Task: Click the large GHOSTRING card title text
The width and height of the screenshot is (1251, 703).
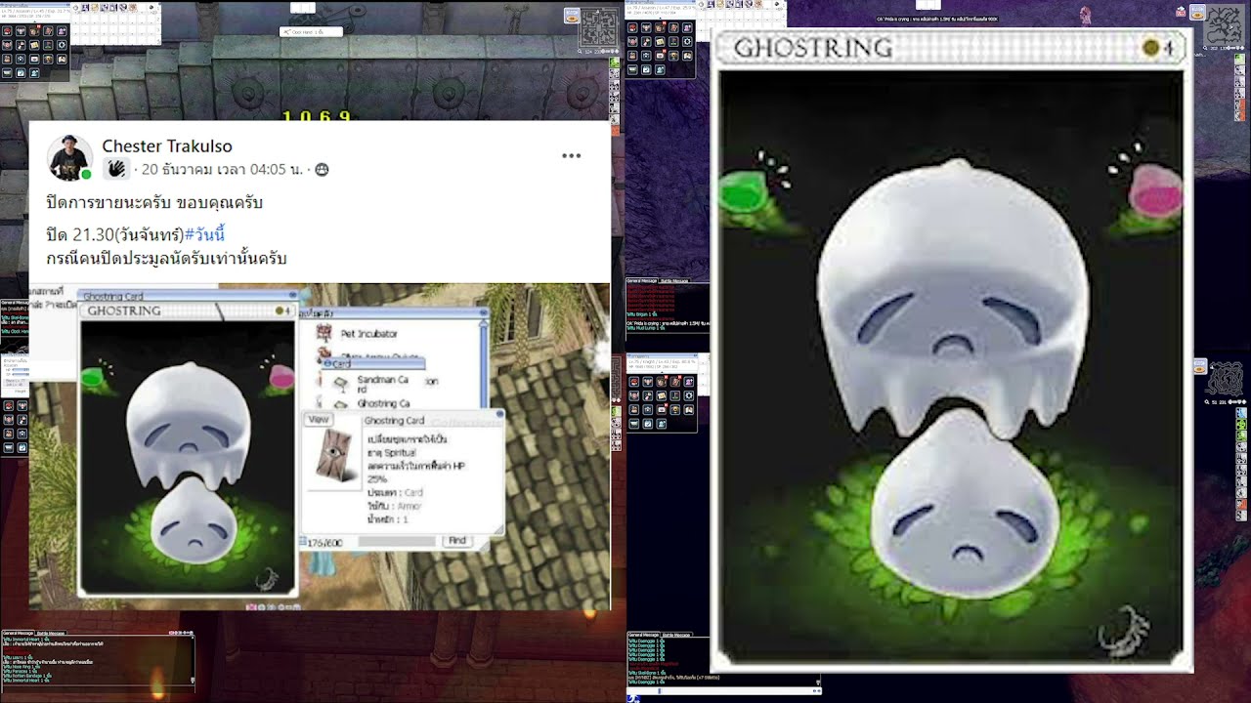Action: [813, 48]
